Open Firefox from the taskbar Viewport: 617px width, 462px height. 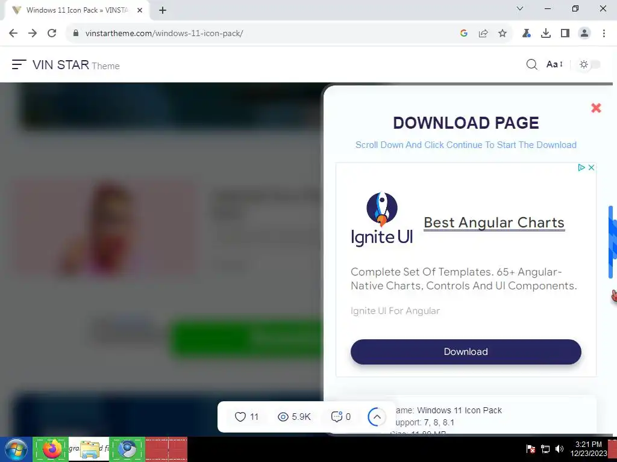coord(51,449)
